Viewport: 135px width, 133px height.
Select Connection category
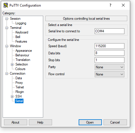pos(17,74)
